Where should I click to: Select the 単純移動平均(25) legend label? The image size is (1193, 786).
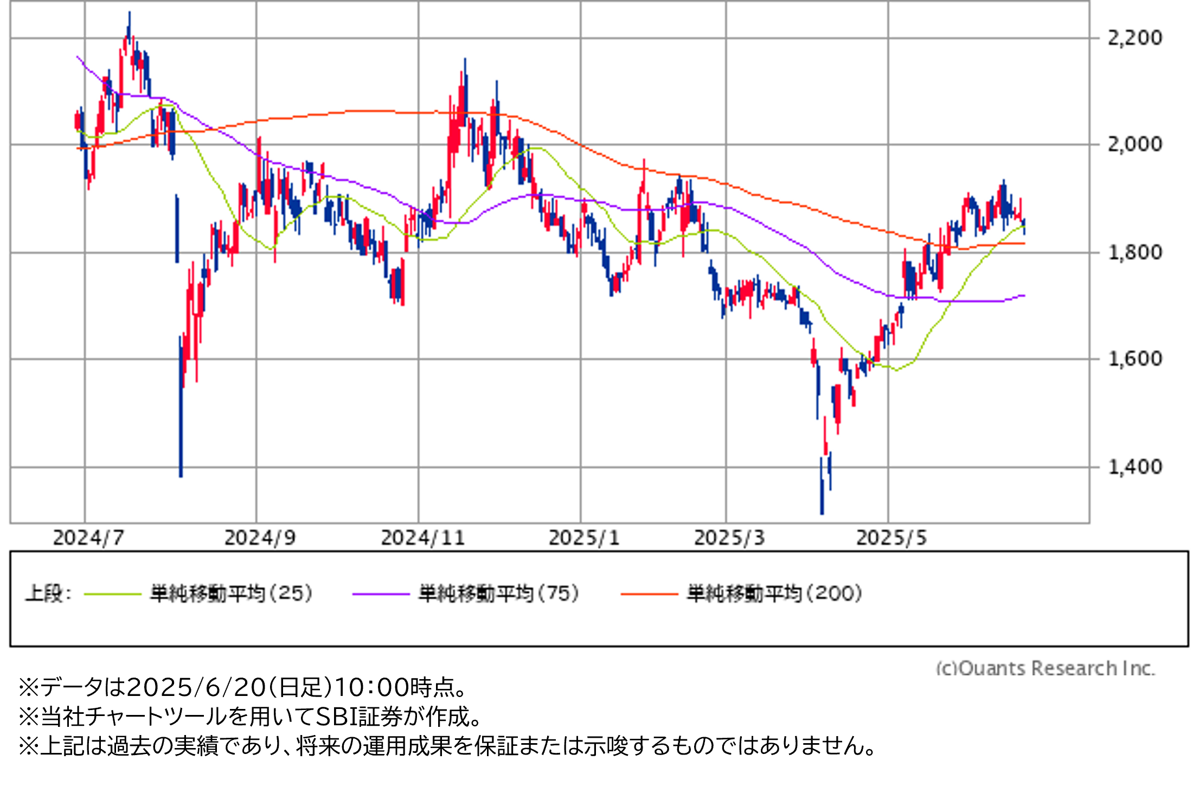pos(232,593)
